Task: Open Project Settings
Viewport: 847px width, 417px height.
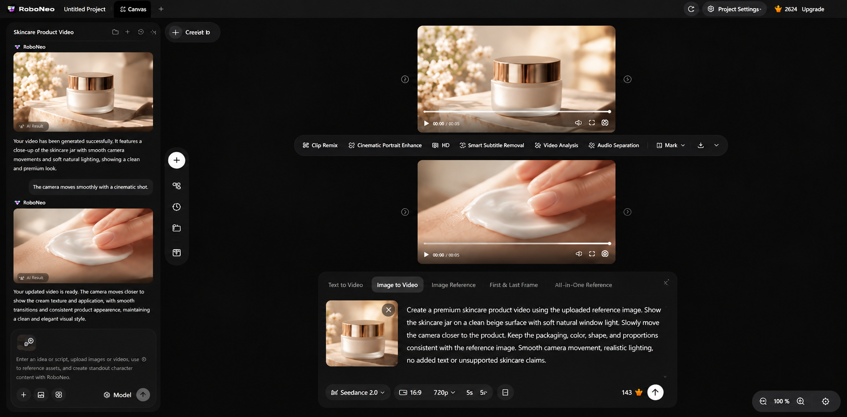Action: (734, 9)
